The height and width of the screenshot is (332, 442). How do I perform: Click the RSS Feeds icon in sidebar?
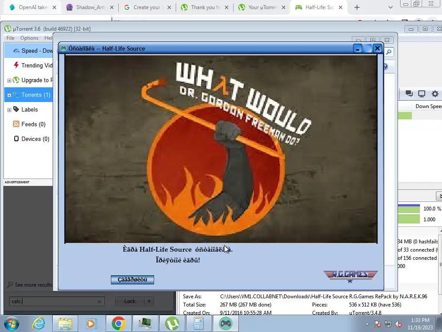coord(16,124)
